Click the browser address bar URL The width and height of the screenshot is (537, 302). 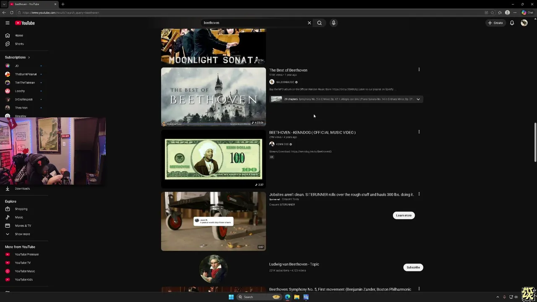coord(61,13)
